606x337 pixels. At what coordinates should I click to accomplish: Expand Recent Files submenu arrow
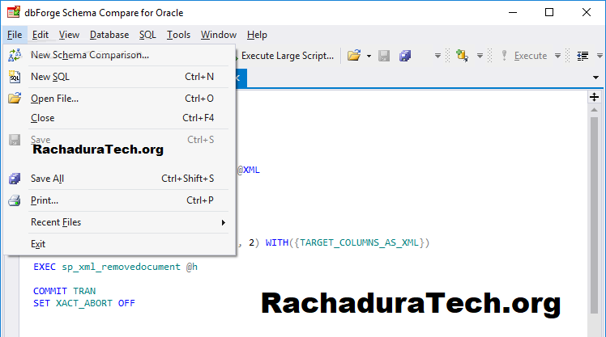(224, 222)
